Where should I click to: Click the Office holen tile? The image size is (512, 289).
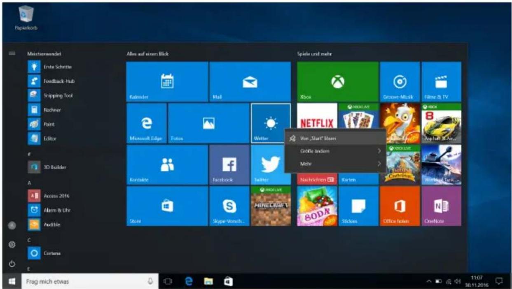[x=400, y=206]
